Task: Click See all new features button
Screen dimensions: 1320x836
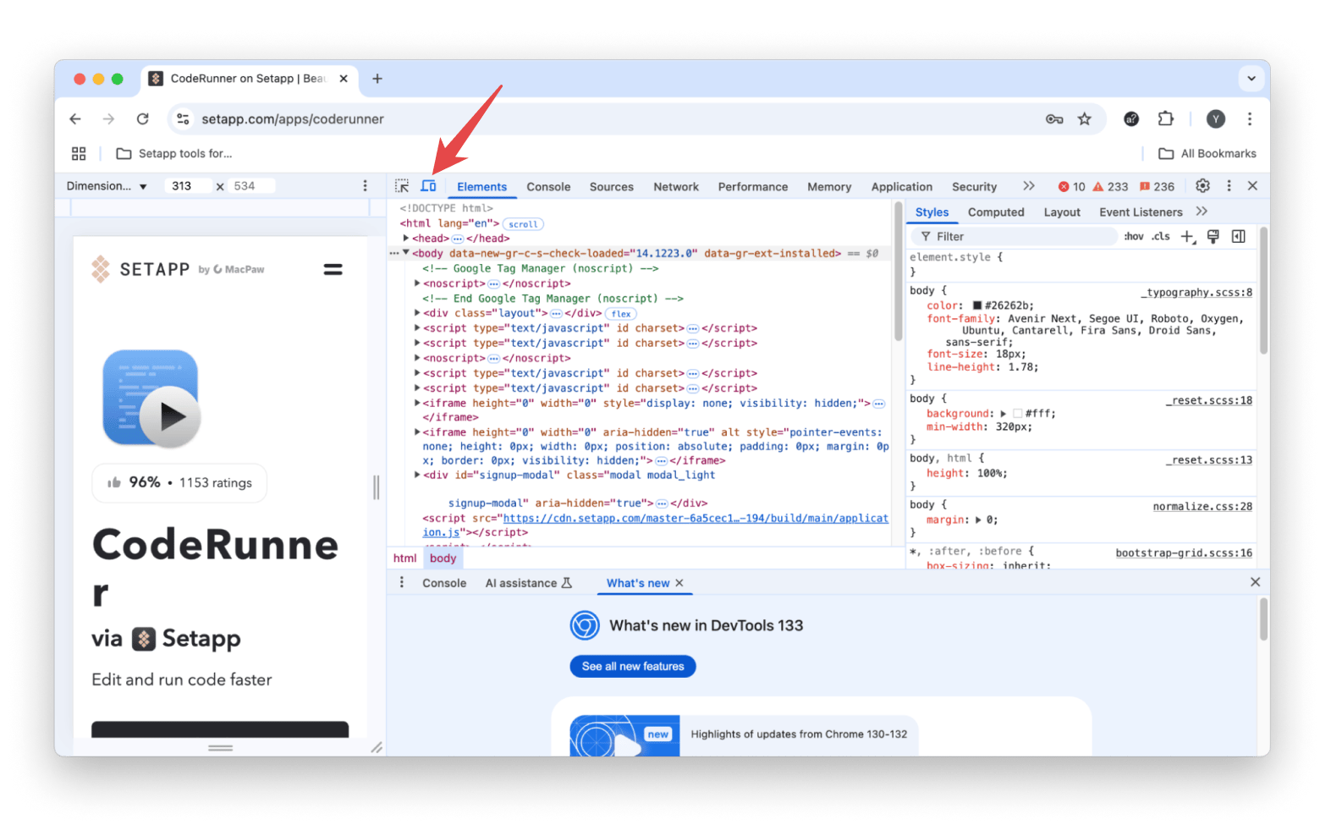Action: (x=633, y=667)
